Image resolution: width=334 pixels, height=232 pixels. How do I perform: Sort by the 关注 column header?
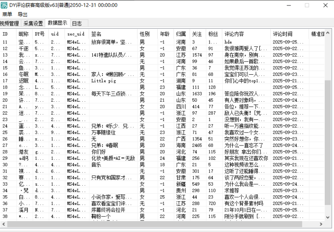click(x=197, y=34)
